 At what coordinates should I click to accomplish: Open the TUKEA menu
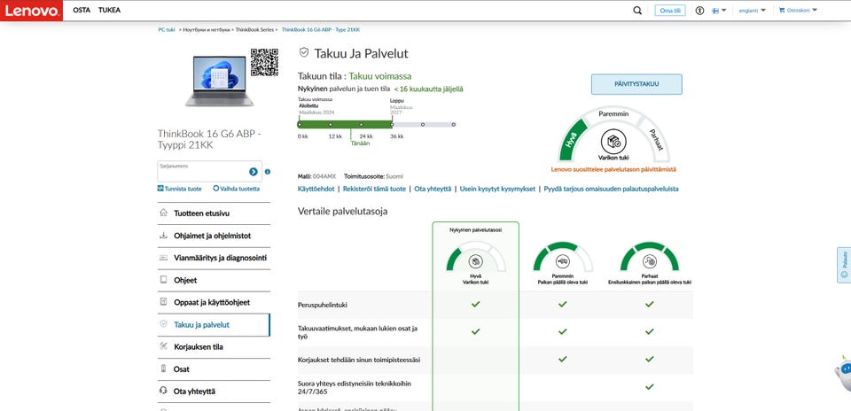coord(110,11)
